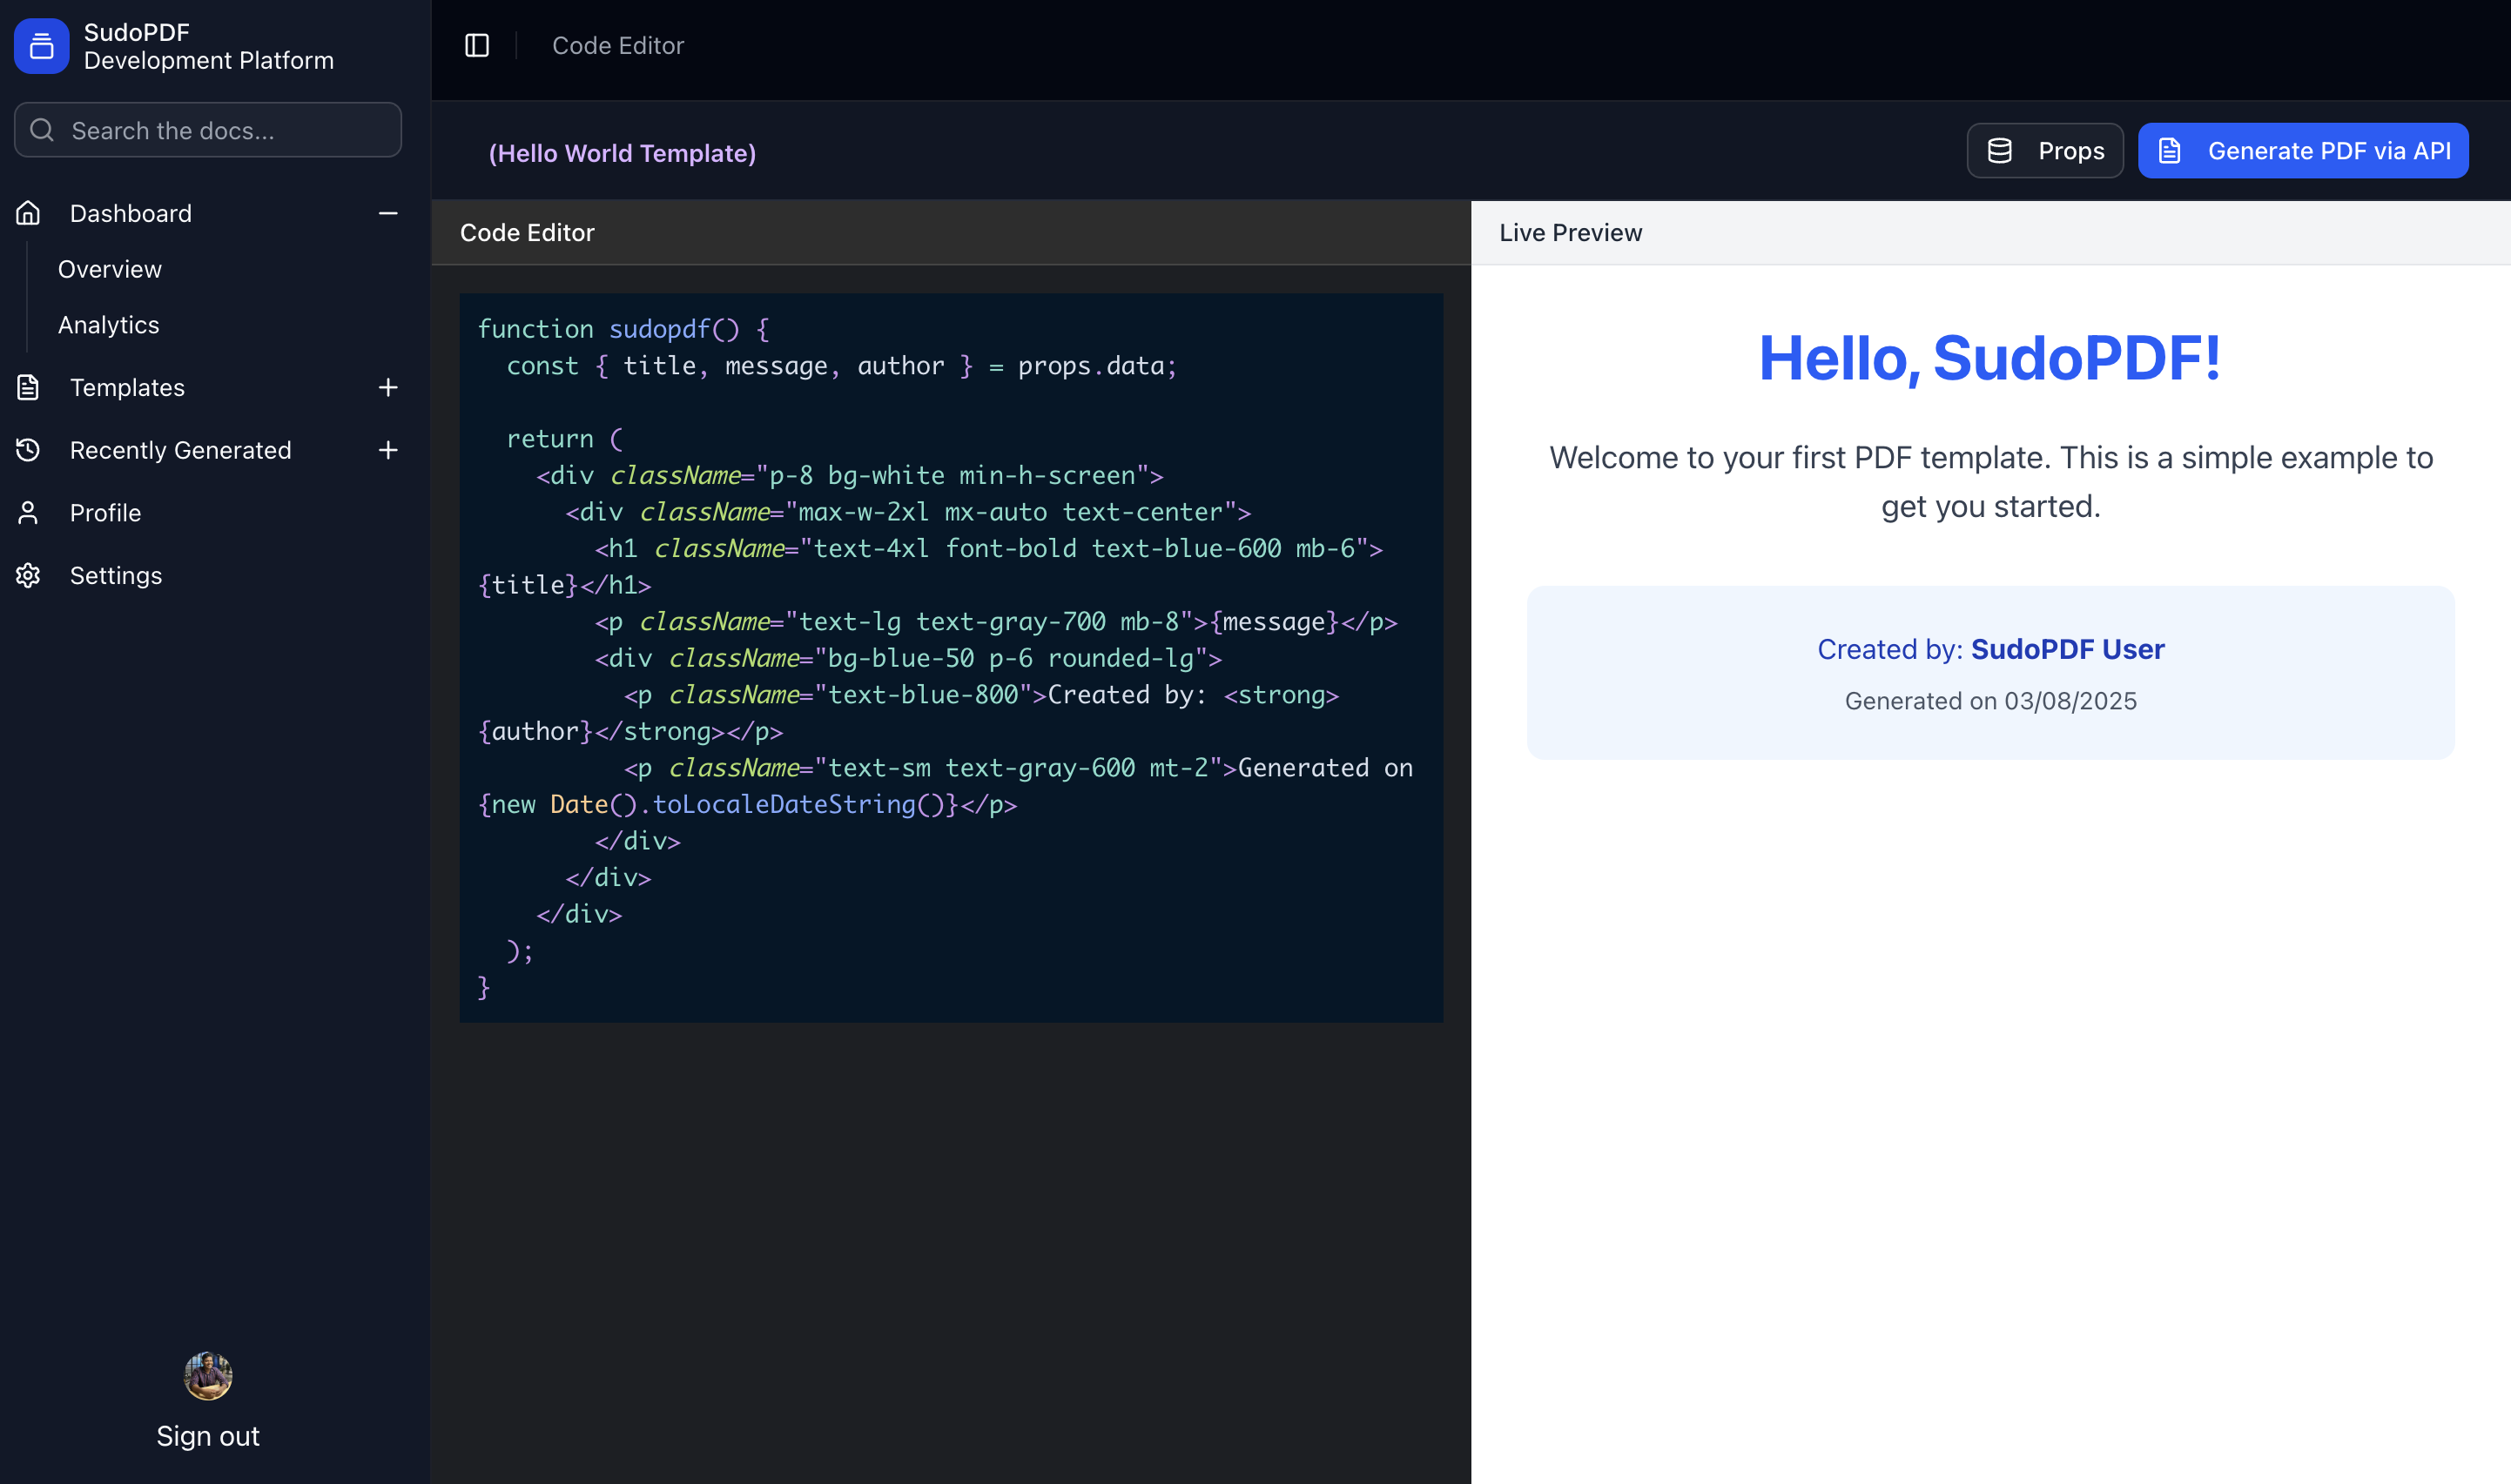Open the Settings page
The height and width of the screenshot is (1484, 2511).
coord(116,576)
